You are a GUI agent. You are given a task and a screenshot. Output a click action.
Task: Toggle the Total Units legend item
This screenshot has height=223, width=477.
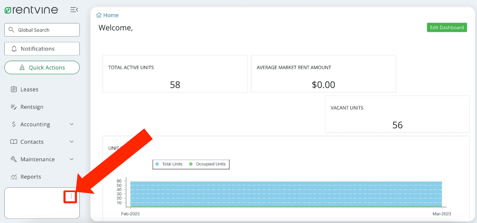point(169,164)
